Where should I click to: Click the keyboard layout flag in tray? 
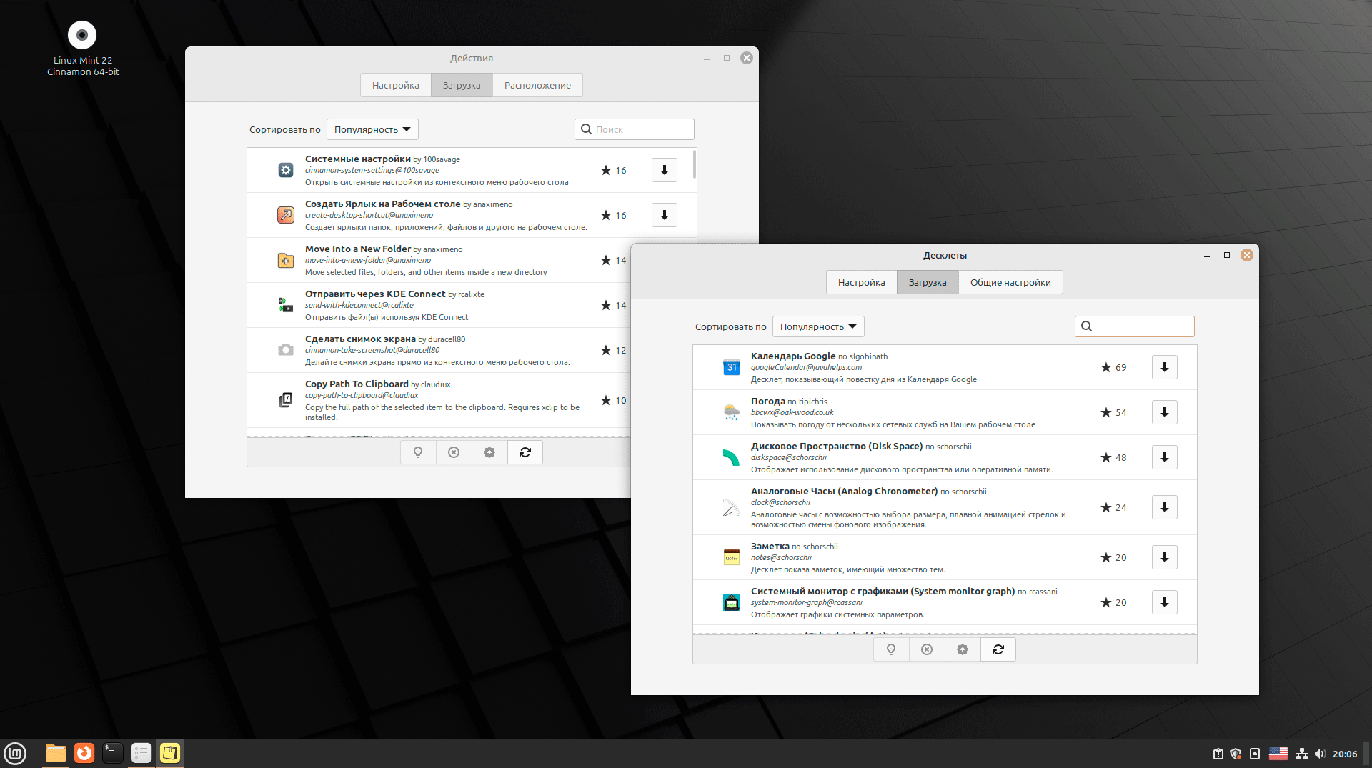click(x=1278, y=754)
